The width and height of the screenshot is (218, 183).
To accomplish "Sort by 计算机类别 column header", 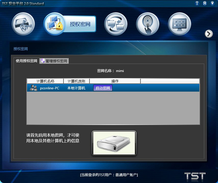I will tap(76, 81).
